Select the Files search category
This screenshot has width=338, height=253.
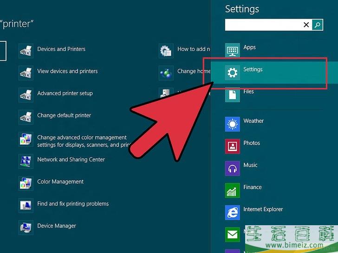(x=248, y=92)
